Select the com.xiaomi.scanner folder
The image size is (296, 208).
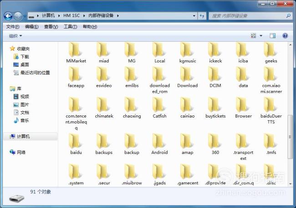tap(271, 80)
